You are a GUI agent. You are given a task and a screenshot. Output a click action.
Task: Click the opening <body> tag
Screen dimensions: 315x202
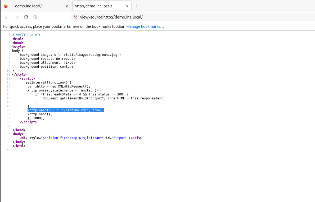coord(18,134)
